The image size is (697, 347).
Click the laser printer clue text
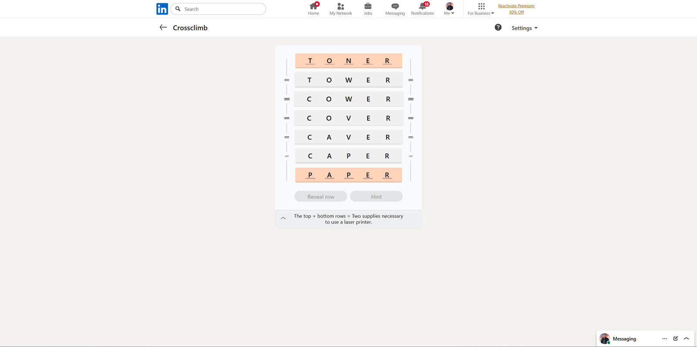tap(348, 219)
